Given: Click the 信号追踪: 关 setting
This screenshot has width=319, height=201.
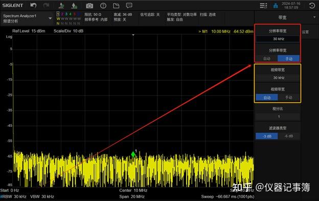Looking at the screenshot, I should [x=150, y=14].
